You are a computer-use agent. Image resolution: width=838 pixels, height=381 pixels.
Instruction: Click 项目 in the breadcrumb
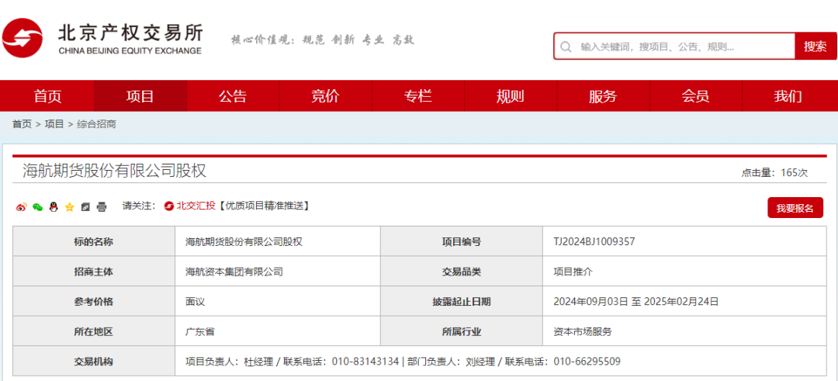point(54,124)
